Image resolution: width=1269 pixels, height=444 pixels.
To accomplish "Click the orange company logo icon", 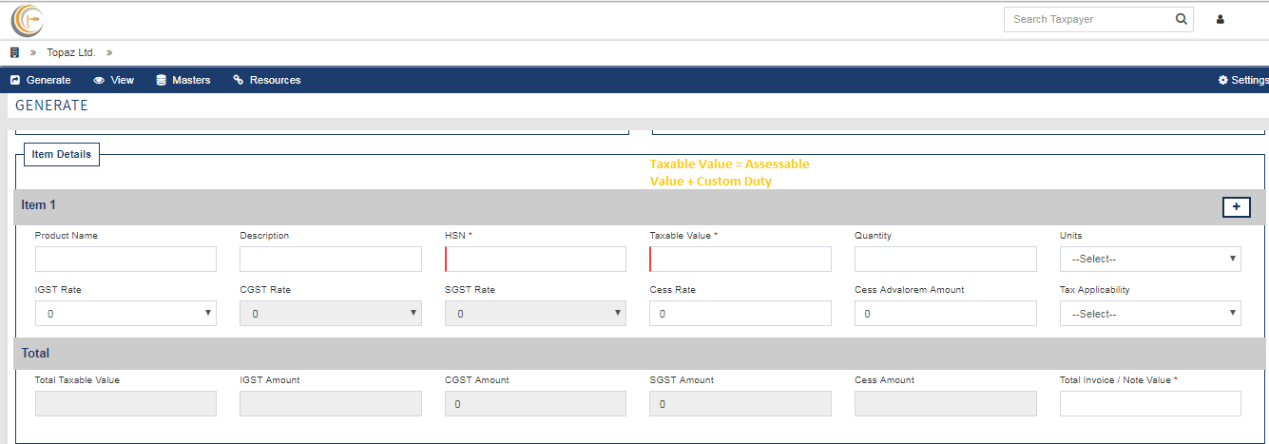I will click(27, 19).
